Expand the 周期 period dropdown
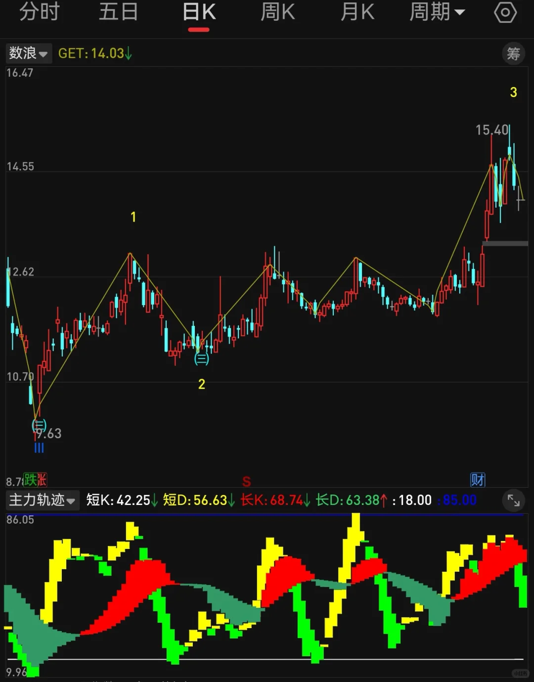Viewport: 534px width, 682px height. (437, 12)
